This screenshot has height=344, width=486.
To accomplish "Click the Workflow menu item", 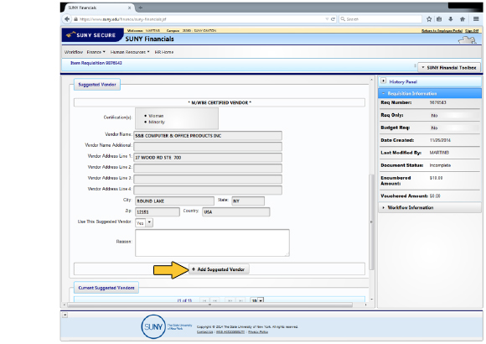I will 74,52.
